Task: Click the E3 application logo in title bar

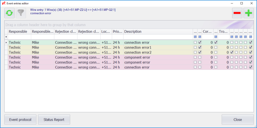Action: coord(4,3)
